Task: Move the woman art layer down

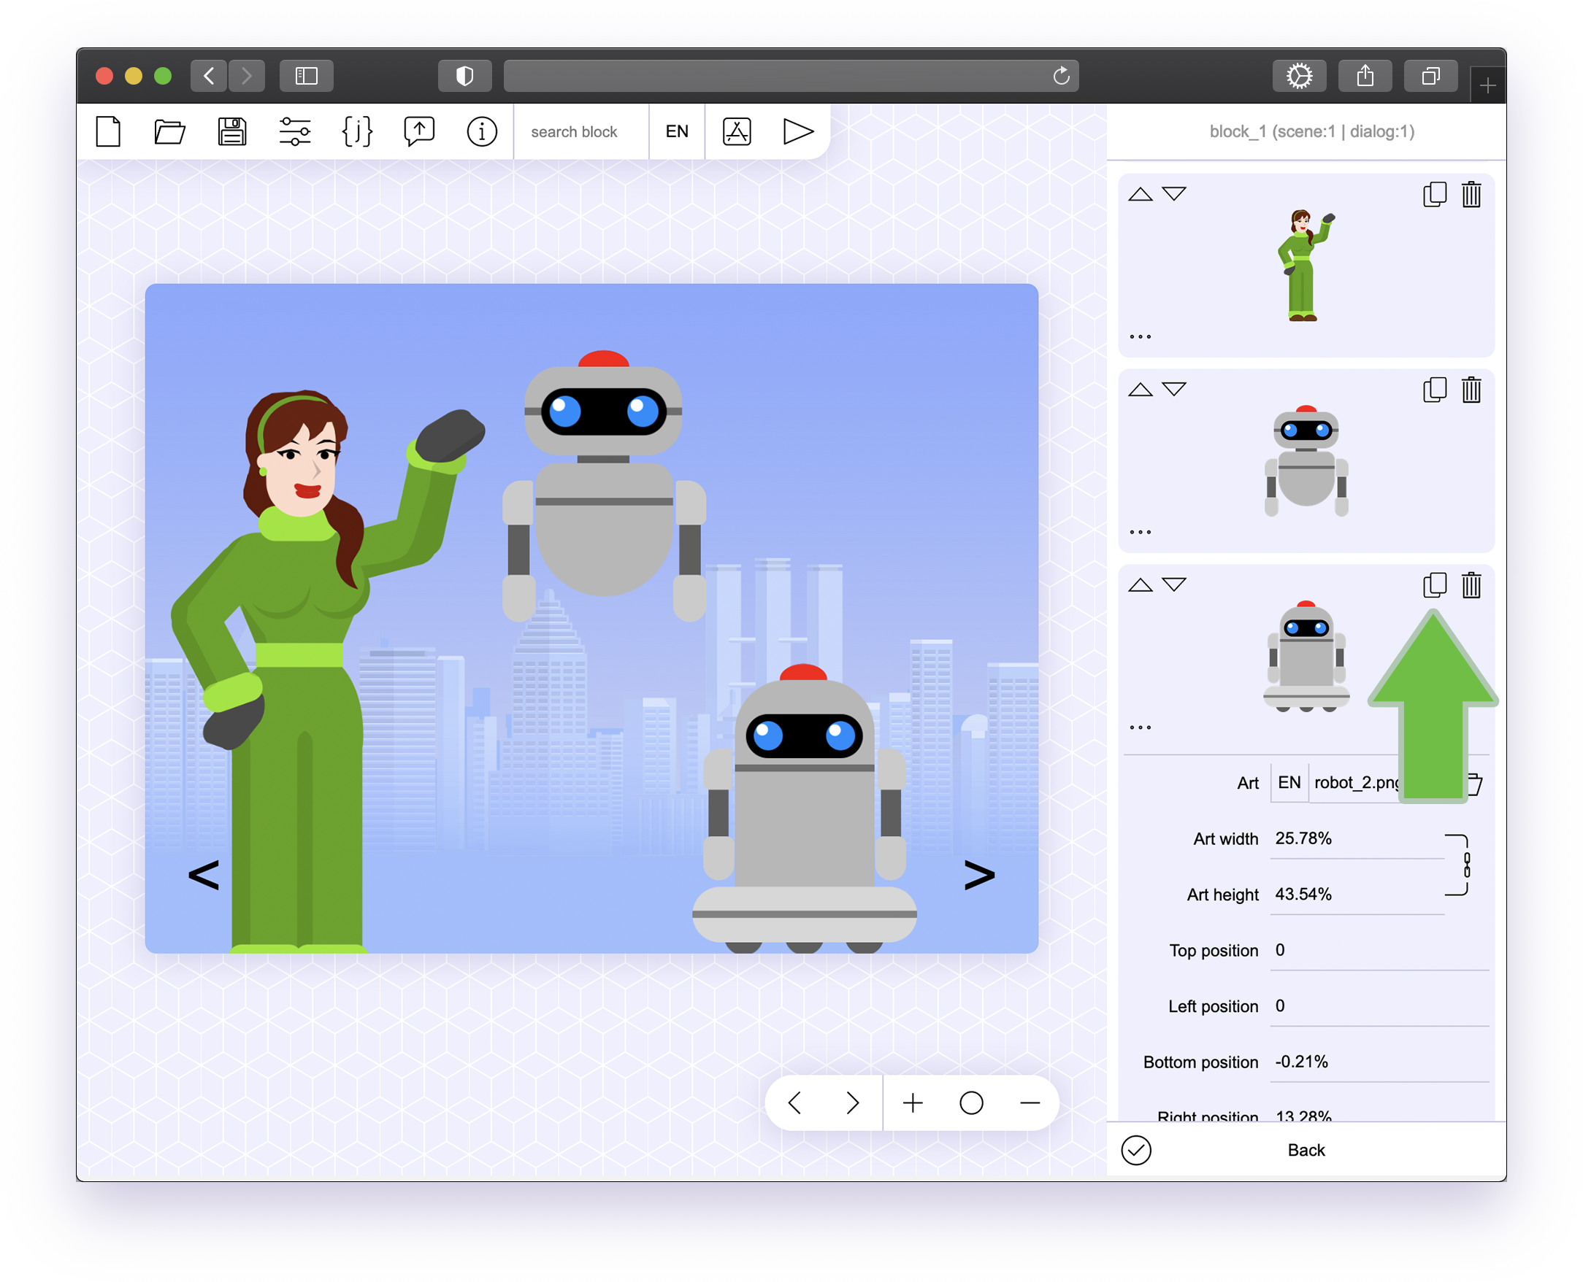Action: pyautogui.click(x=1174, y=194)
